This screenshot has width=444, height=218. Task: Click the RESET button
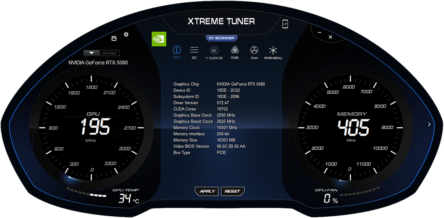tap(232, 191)
